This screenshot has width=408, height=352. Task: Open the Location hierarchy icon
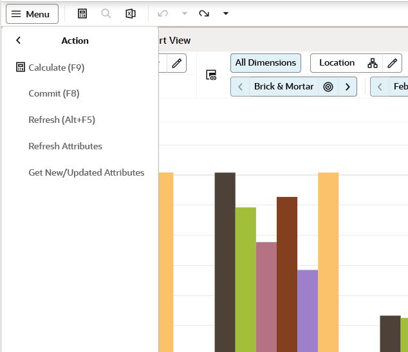tap(373, 63)
